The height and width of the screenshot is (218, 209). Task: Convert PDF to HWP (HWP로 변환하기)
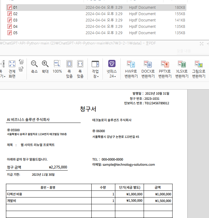click(x=131, y=69)
